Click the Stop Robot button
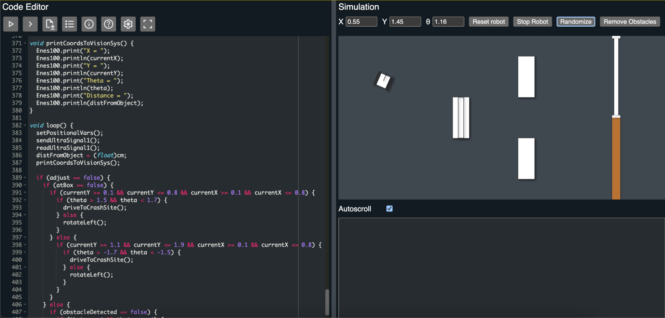 (x=532, y=22)
